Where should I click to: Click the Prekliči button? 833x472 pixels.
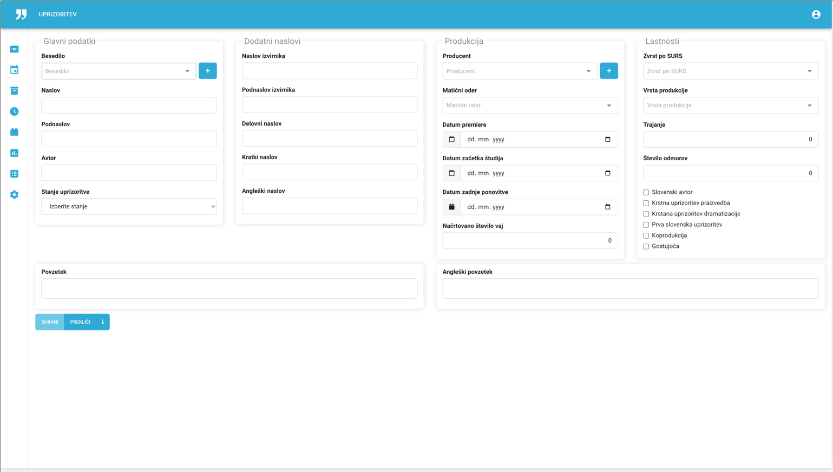click(80, 322)
